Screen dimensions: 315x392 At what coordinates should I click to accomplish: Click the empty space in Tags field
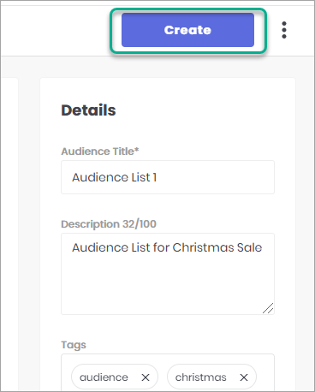coord(265,377)
